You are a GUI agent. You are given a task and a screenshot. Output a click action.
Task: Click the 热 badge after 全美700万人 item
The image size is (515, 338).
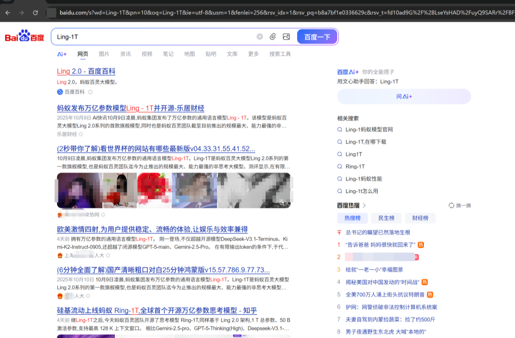coord(430,295)
